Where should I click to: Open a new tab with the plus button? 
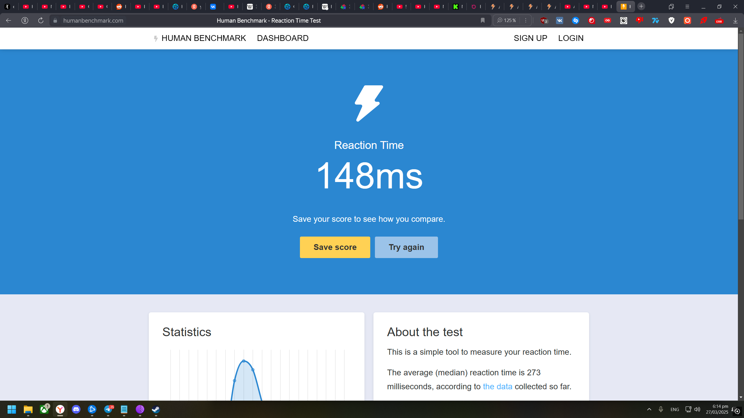(641, 6)
